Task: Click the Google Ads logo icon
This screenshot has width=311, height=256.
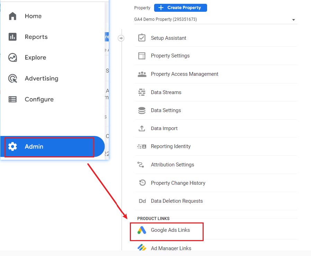Action: pyautogui.click(x=142, y=230)
